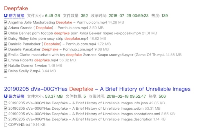This screenshot has height=131, width=197.
Task: Click the 2.55 KB file size value
Action: pos(168,114)
